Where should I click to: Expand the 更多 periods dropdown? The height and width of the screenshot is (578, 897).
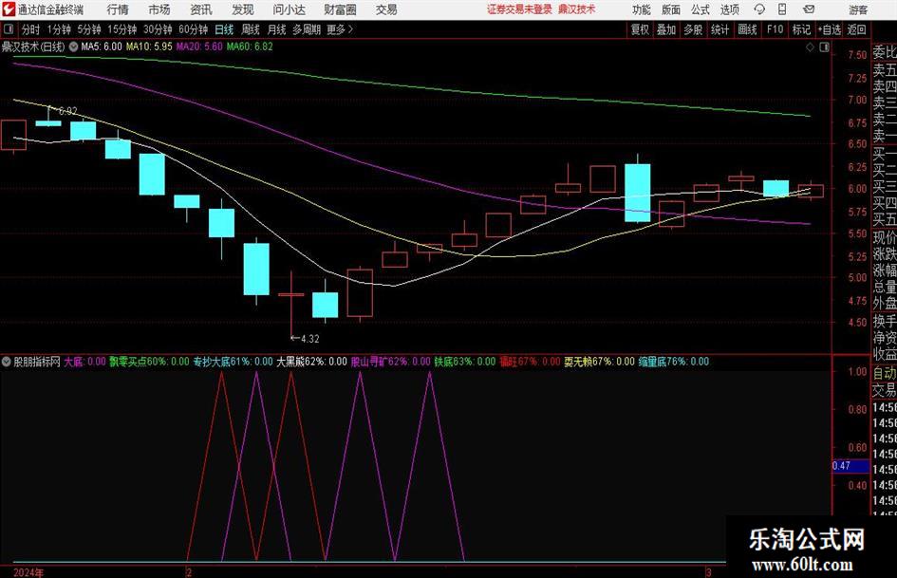tap(340, 29)
